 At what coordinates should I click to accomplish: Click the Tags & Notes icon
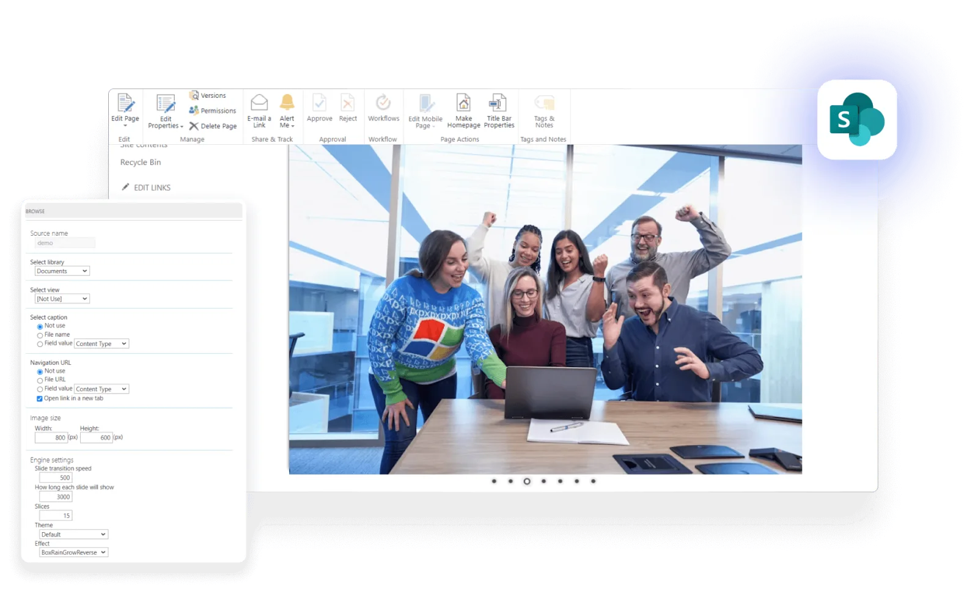pos(544,102)
